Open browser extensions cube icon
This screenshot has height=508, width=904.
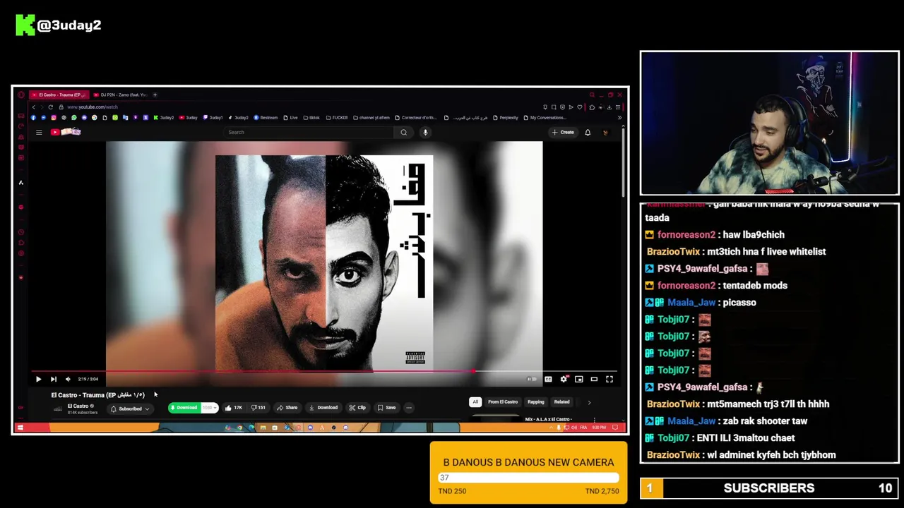tap(592, 107)
